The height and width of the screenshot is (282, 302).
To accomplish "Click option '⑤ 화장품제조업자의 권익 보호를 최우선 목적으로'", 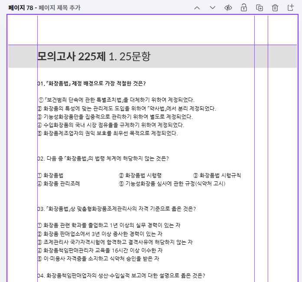I will point(108,133).
